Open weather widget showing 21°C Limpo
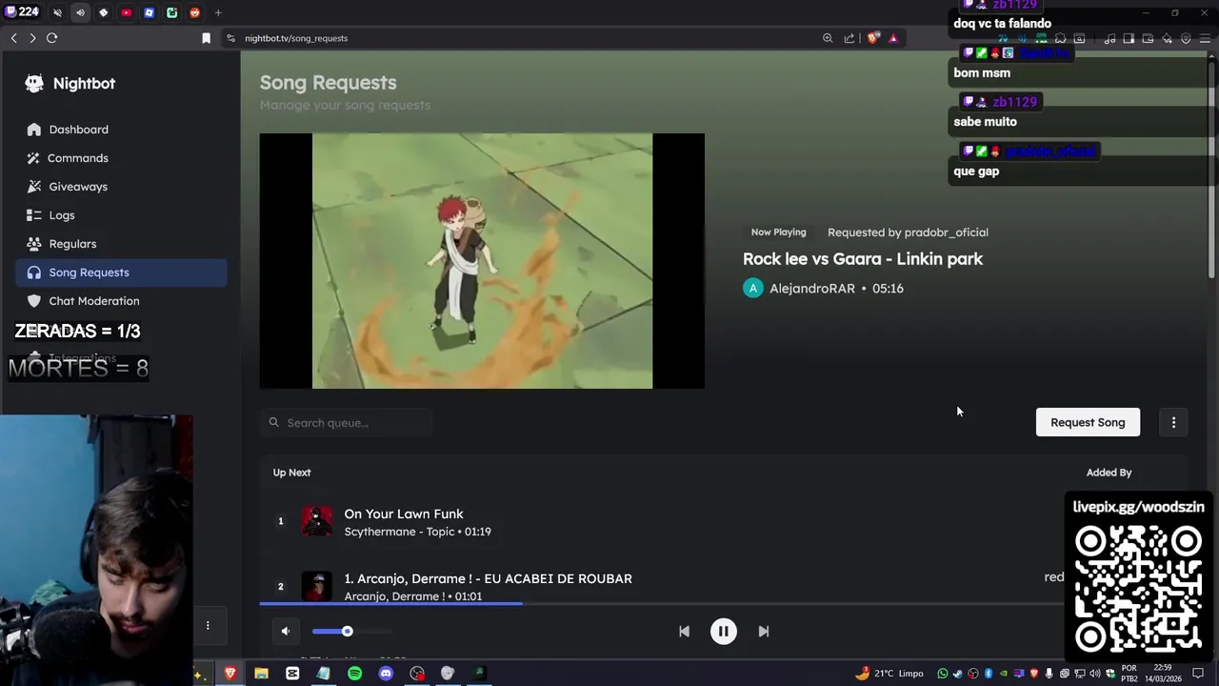Viewport: 1219px width, 686px height. (x=889, y=674)
